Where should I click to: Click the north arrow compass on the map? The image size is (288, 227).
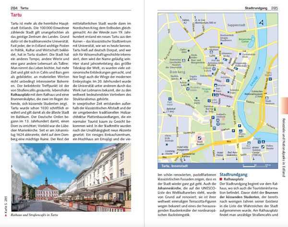click(261, 23)
